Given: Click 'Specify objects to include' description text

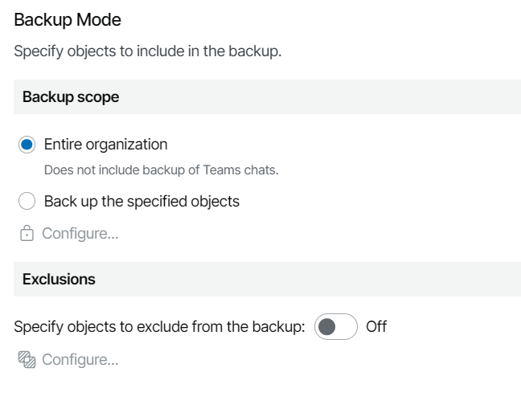Looking at the screenshot, I should coord(148,51).
